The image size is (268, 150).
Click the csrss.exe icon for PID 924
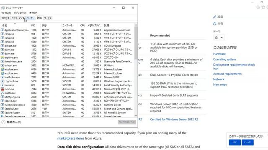(3, 34)
